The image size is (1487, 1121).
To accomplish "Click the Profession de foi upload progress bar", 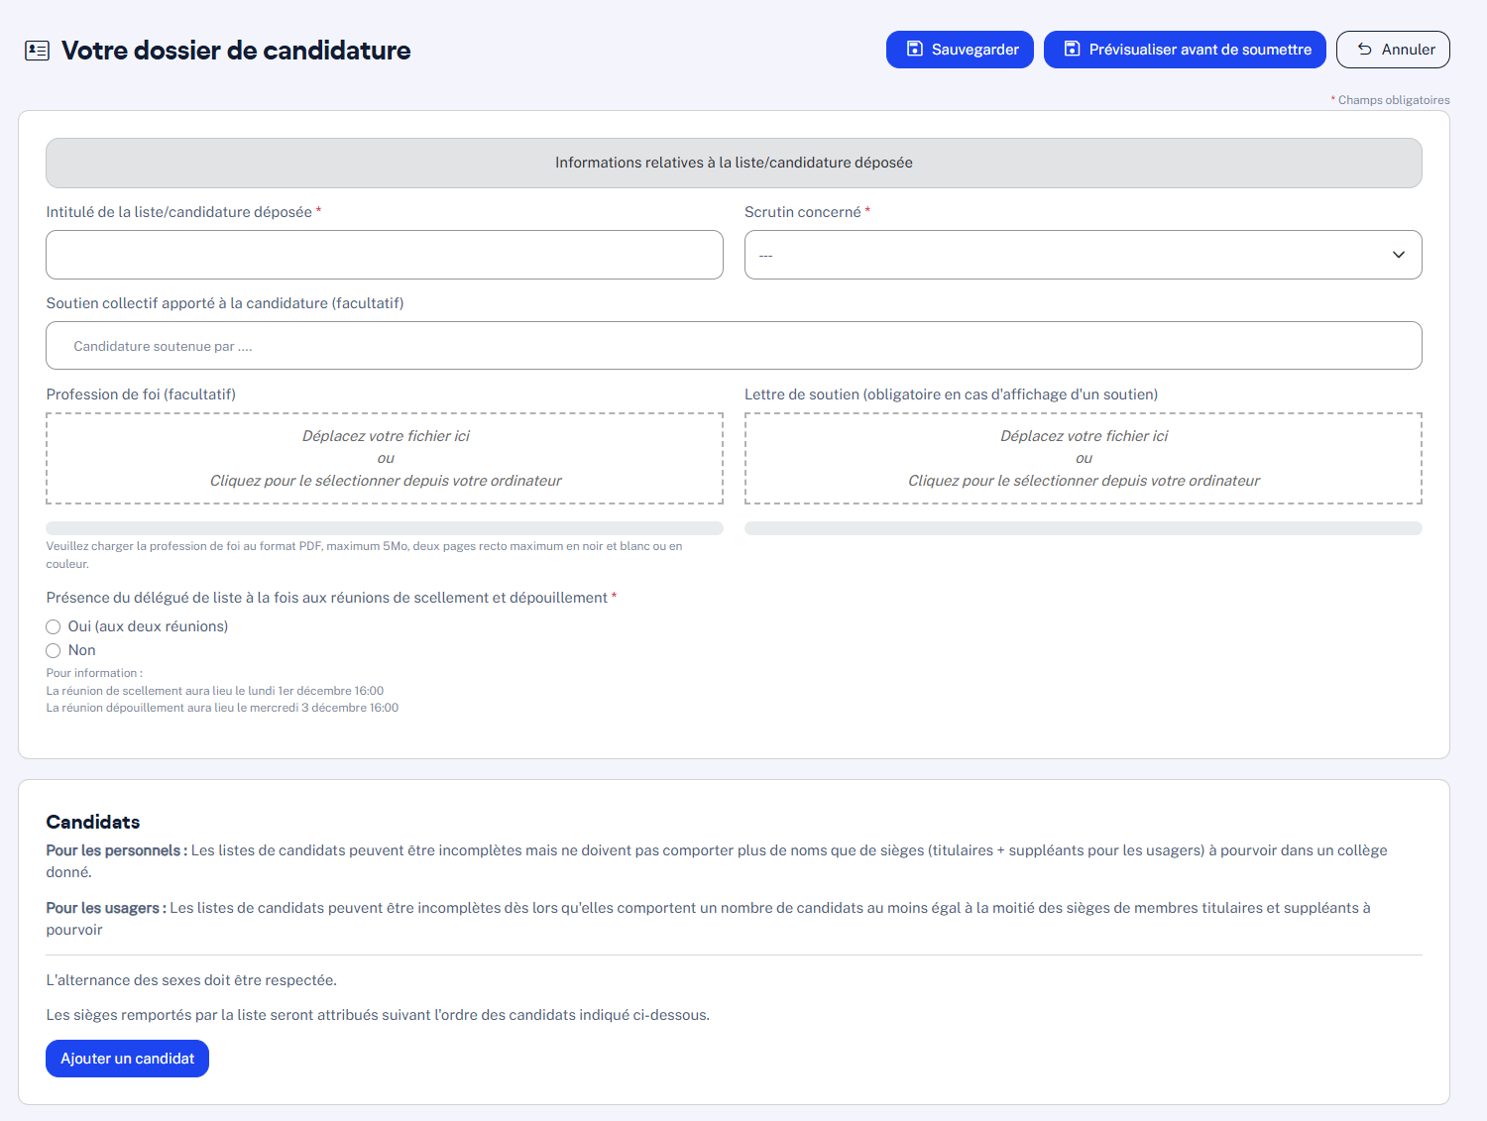I will point(385,528).
